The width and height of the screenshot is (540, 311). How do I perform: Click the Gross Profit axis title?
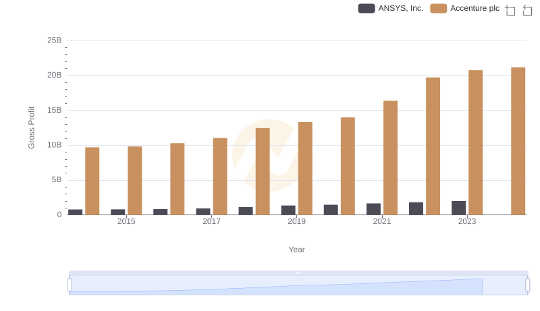(x=31, y=128)
